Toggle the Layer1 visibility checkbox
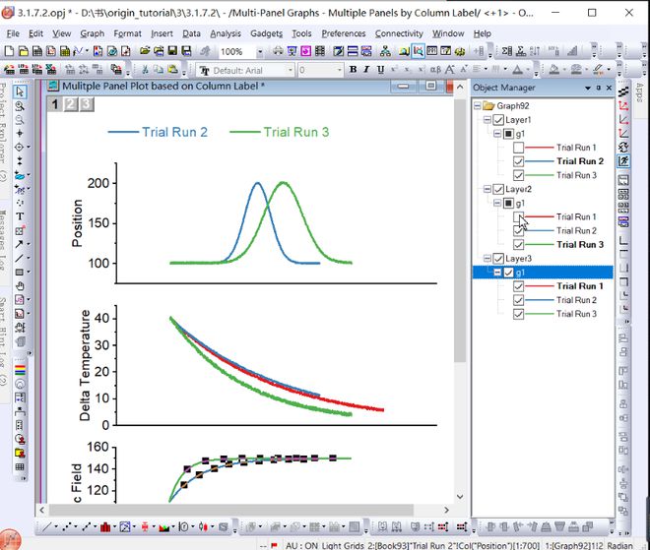650x550 pixels. 498,120
